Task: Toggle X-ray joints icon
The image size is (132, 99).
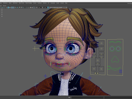Action: pos(34,7)
